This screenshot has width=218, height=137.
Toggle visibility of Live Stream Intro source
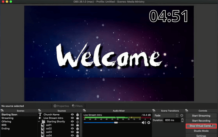tap(72, 118)
